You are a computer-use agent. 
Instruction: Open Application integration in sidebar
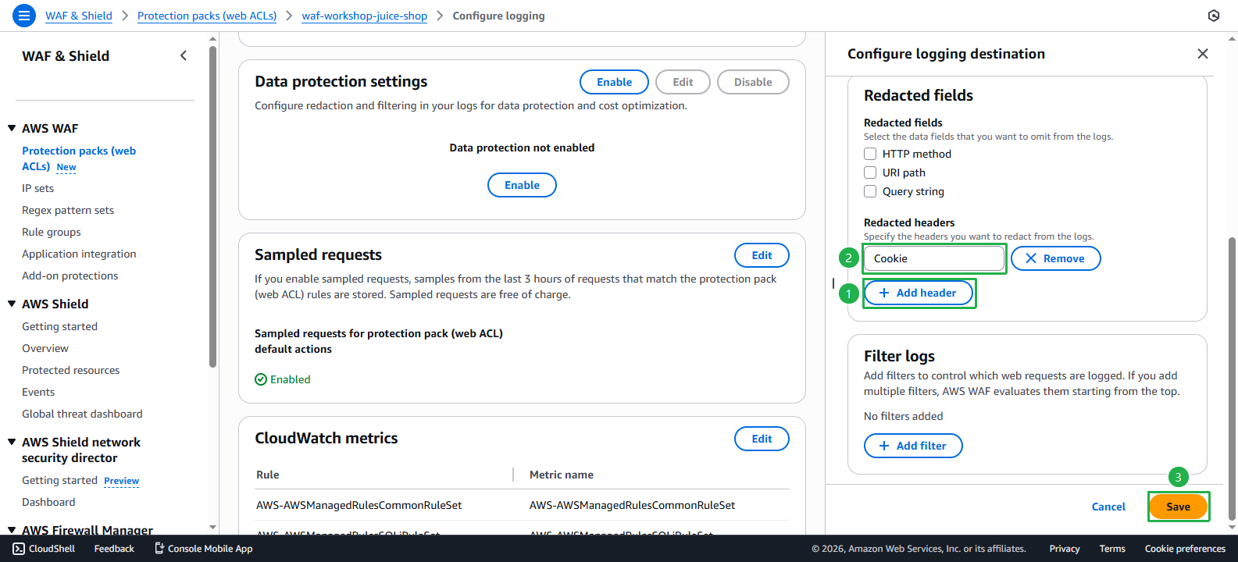(x=79, y=254)
